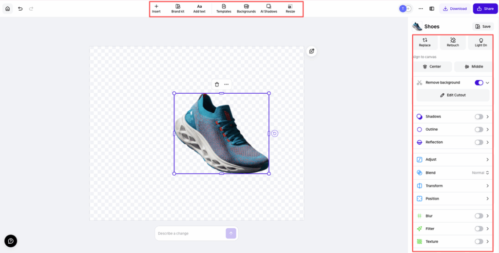499x253 pixels.
Task: Open the Brand kit panel
Action: click(178, 9)
